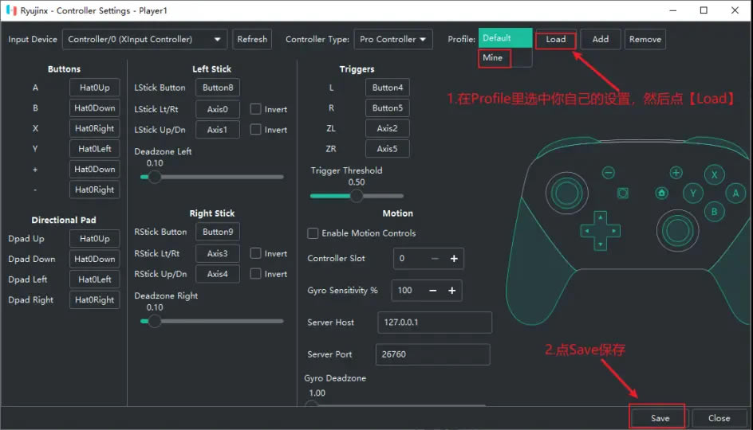Image resolution: width=753 pixels, height=430 pixels.
Task: Select the Default profile entry
Action: [505, 38]
